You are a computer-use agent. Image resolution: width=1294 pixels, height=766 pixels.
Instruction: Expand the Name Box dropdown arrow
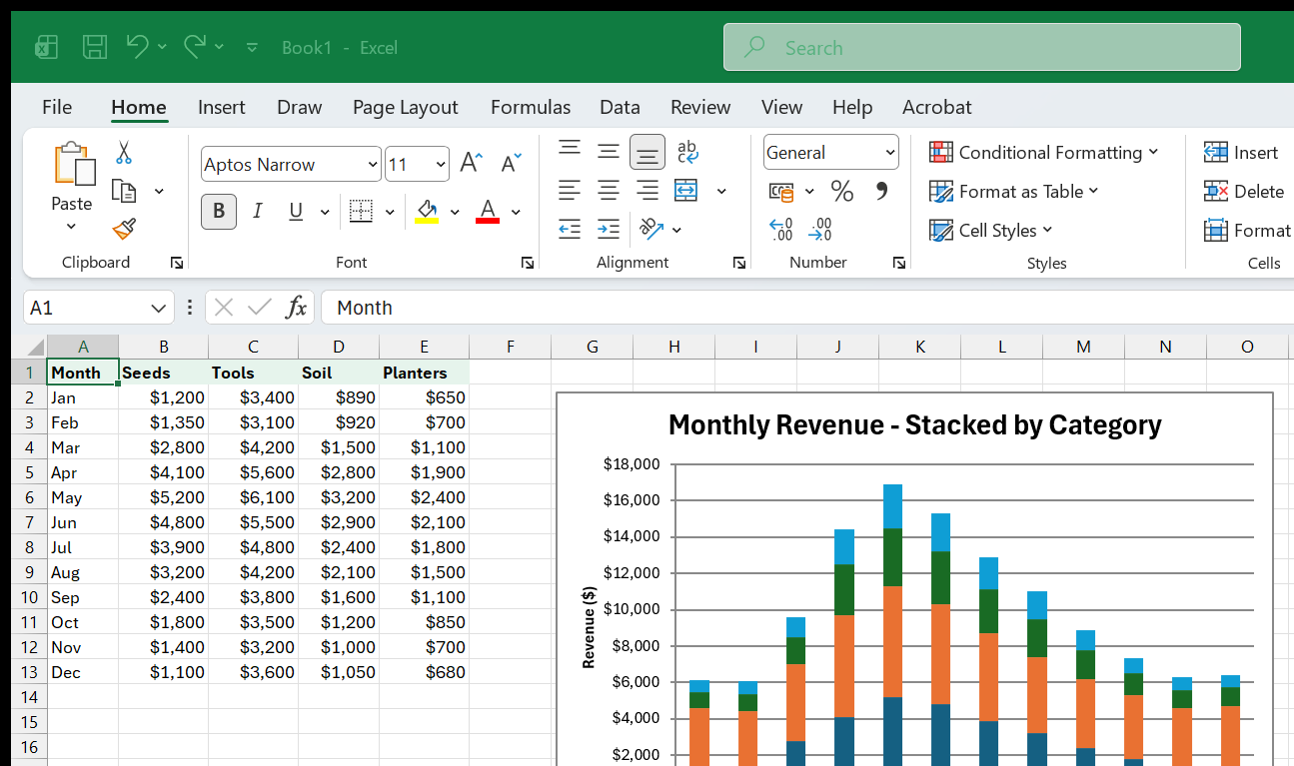coord(158,308)
